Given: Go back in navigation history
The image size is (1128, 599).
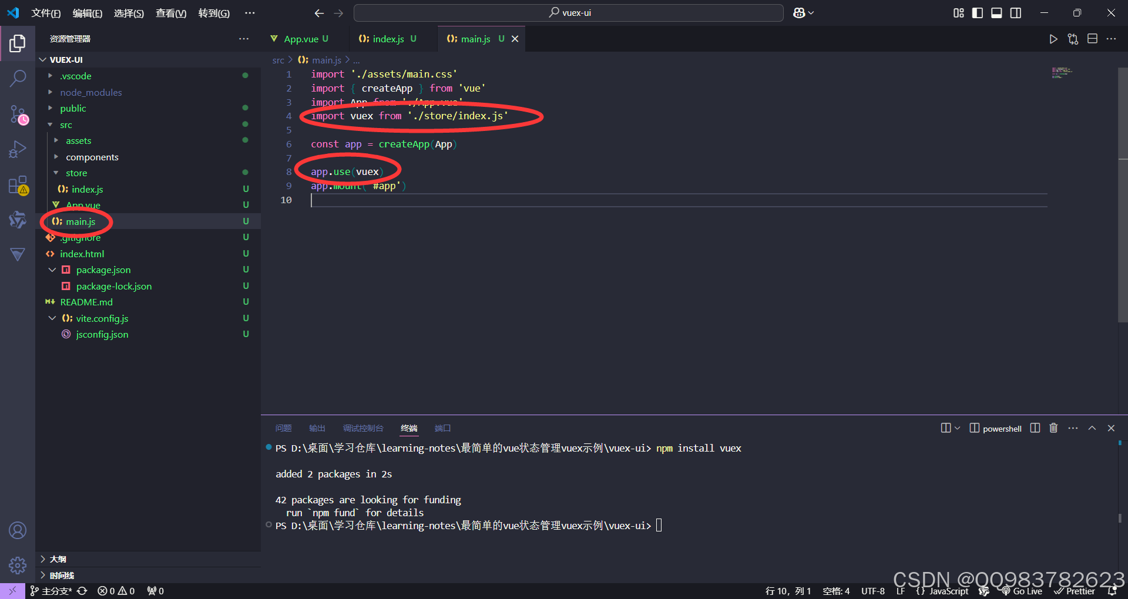Looking at the screenshot, I should tap(319, 13).
